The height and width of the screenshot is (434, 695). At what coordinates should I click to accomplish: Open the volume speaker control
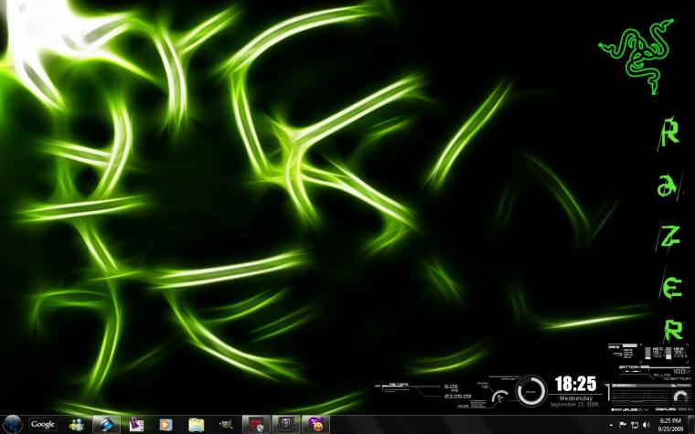pyautogui.click(x=647, y=425)
